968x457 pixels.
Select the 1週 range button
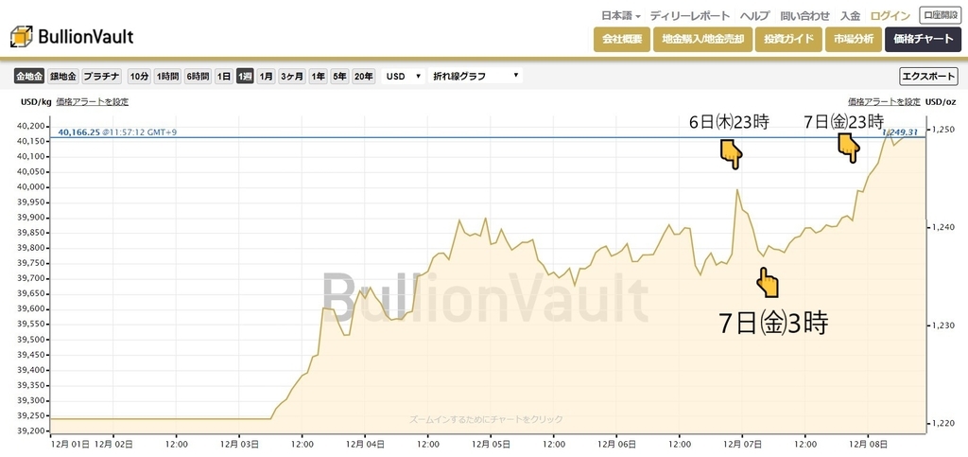(x=245, y=77)
